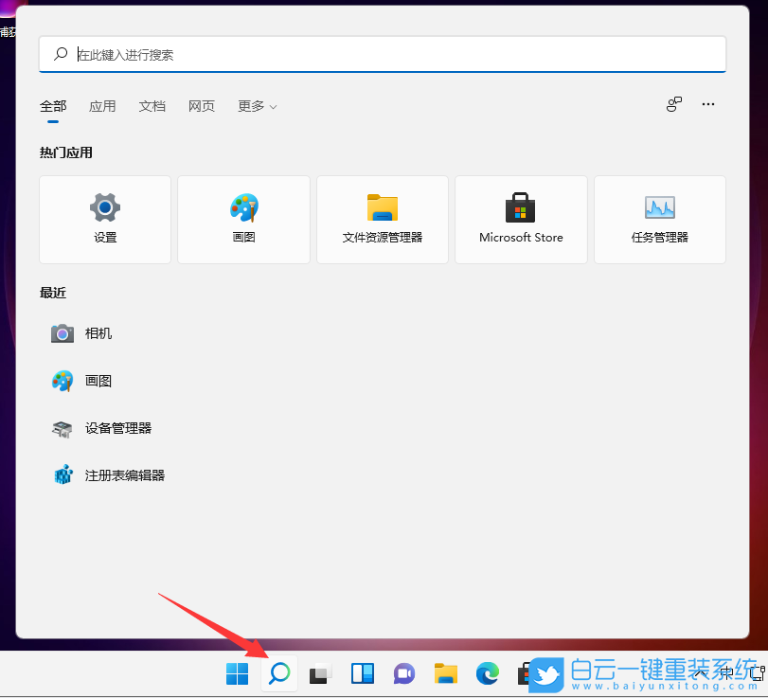This screenshot has height=698, width=768.
Task: Launch Microsoft Edge from taskbar
Action: tap(487, 673)
